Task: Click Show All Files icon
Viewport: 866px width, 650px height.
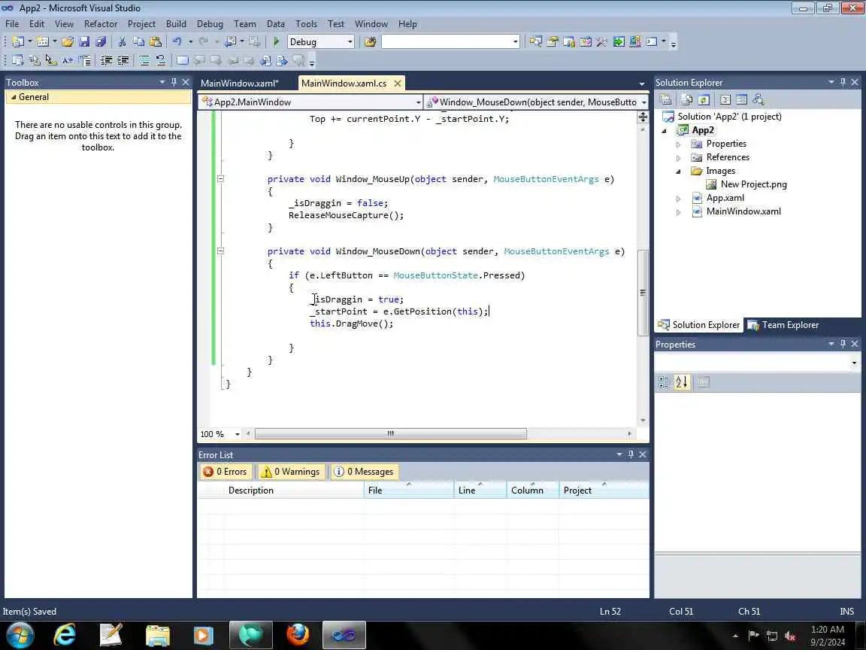Action: (687, 99)
